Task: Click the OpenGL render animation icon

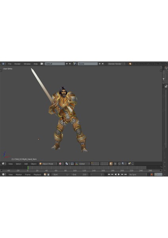Action: point(133,164)
